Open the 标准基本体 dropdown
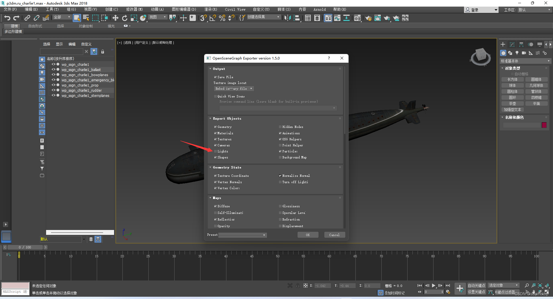 click(525, 61)
